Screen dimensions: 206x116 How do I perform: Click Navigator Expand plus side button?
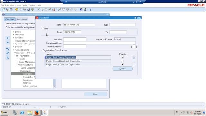click(8, 38)
